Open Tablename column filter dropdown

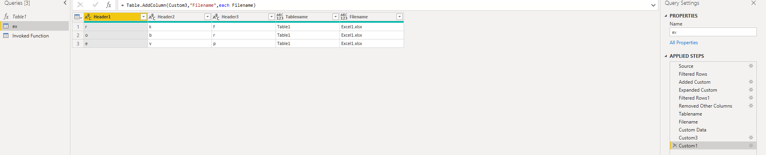pos(336,17)
